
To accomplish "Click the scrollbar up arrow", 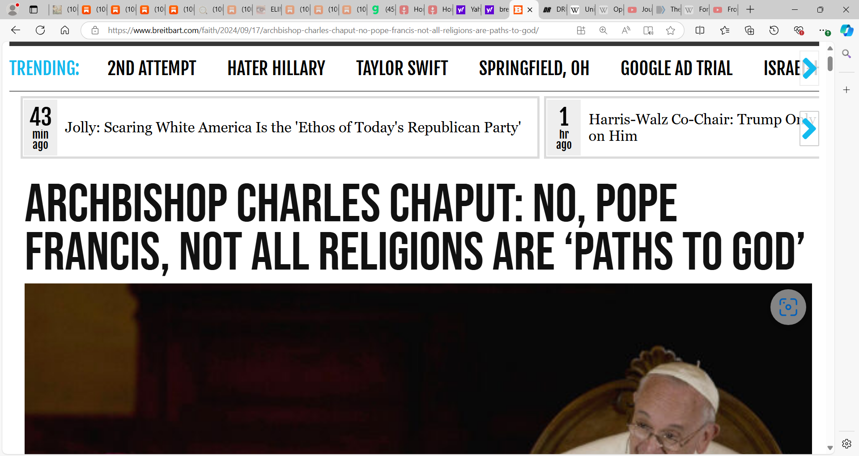I will 830,48.
